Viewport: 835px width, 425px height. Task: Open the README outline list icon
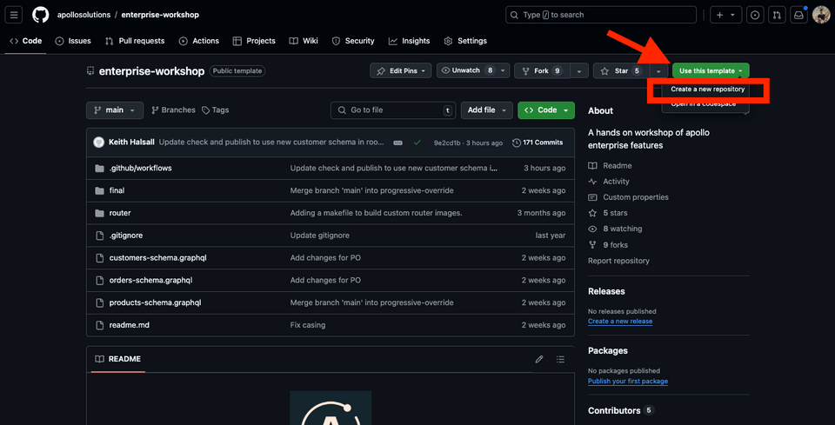tap(560, 359)
